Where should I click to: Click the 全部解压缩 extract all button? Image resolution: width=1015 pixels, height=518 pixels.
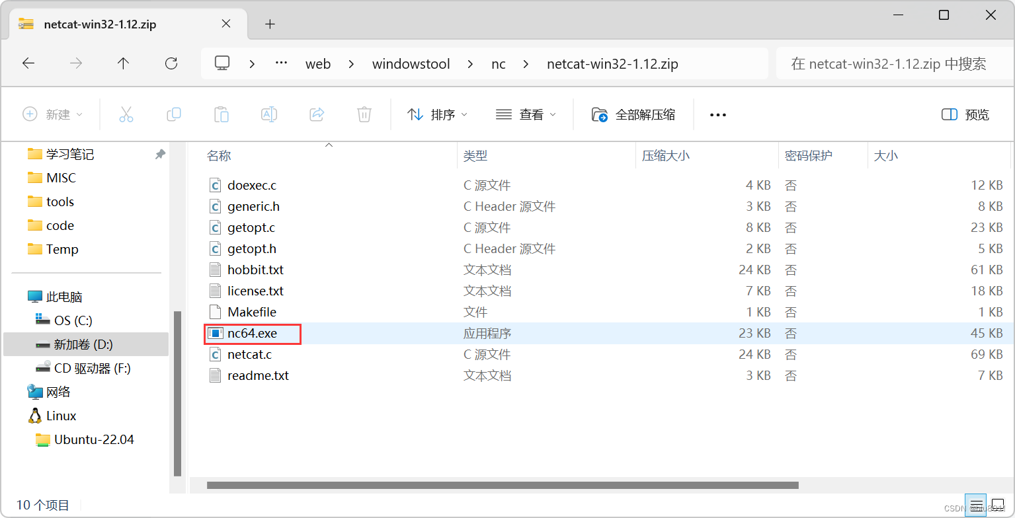coord(633,114)
